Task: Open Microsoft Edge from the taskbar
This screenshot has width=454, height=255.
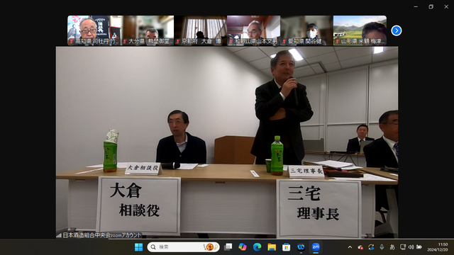Action: pyautogui.click(x=257, y=247)
